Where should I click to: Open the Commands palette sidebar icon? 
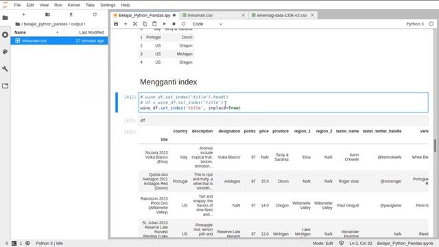[x=5, y=52]
